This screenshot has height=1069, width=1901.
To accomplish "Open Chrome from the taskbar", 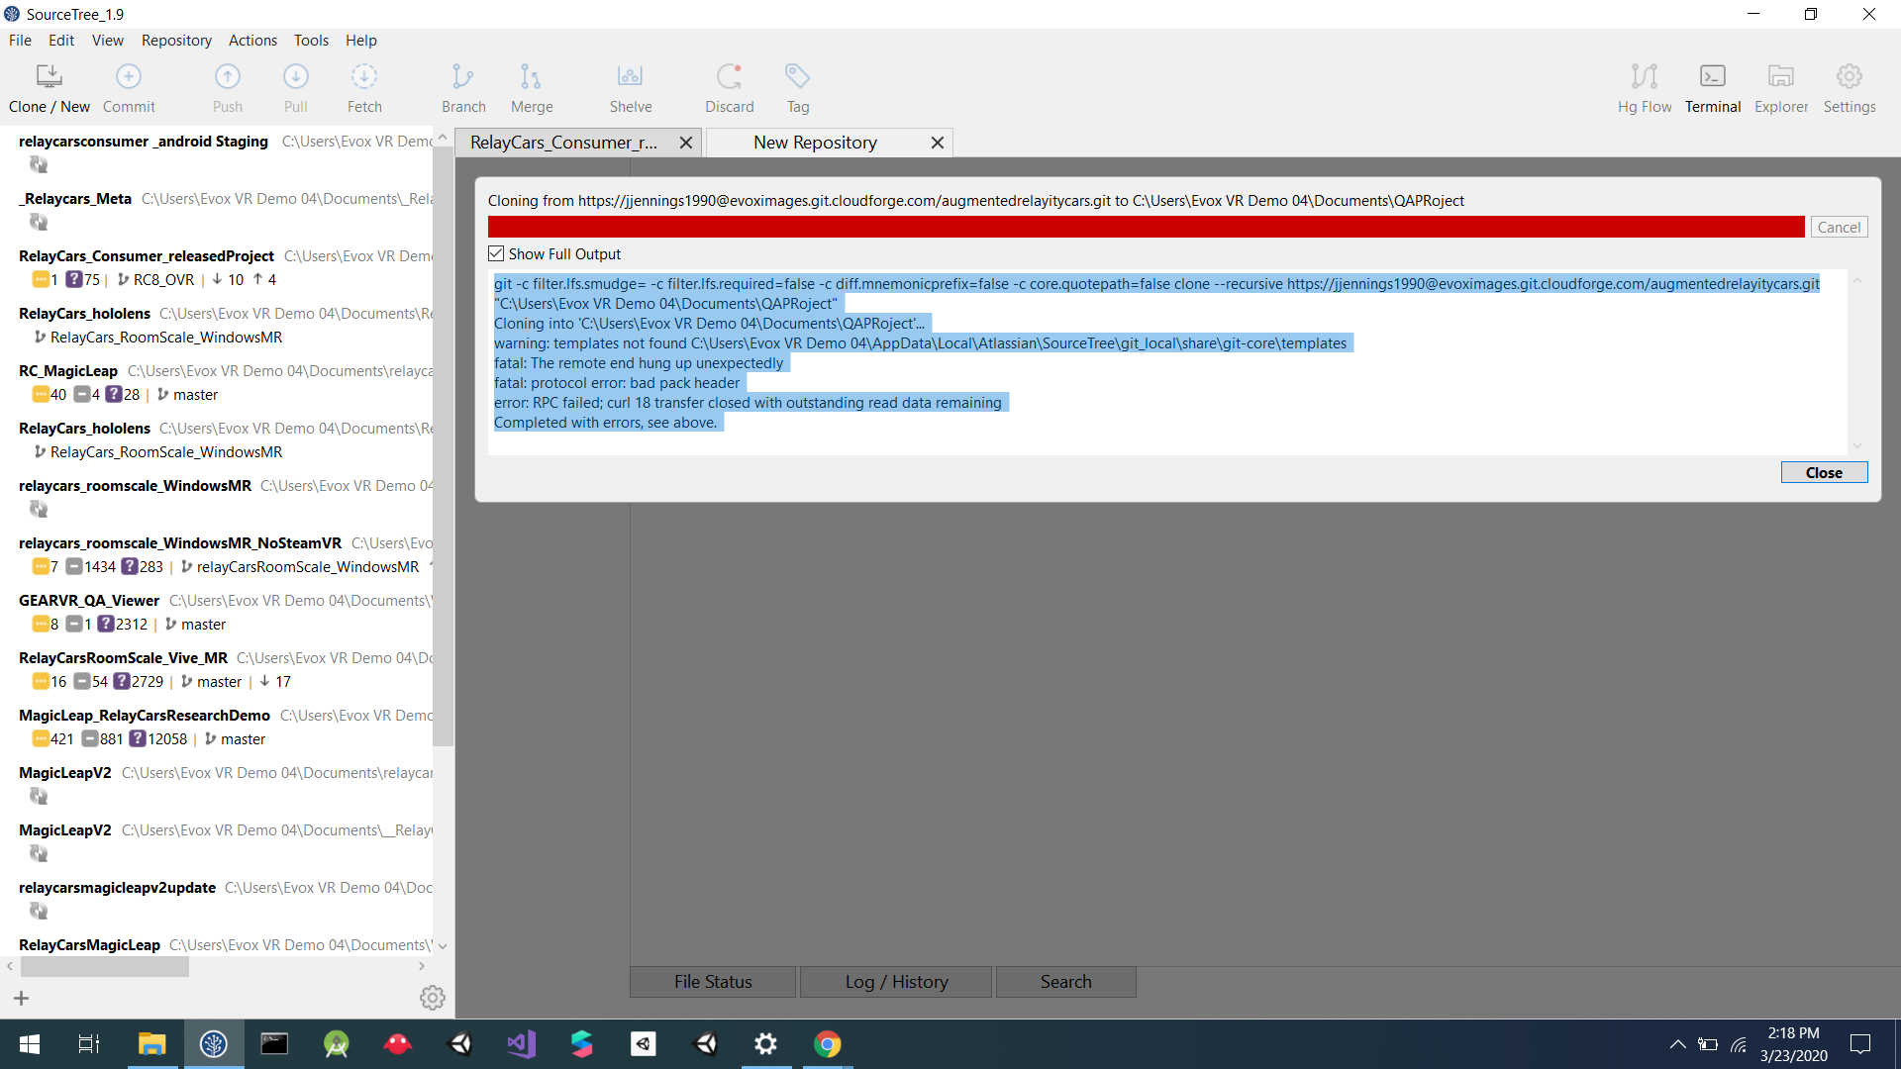I will pyautogui.click(x=828, y=1044).
